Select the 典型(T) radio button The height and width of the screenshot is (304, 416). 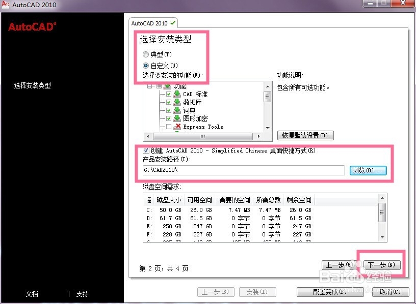[x=146, y=54]
